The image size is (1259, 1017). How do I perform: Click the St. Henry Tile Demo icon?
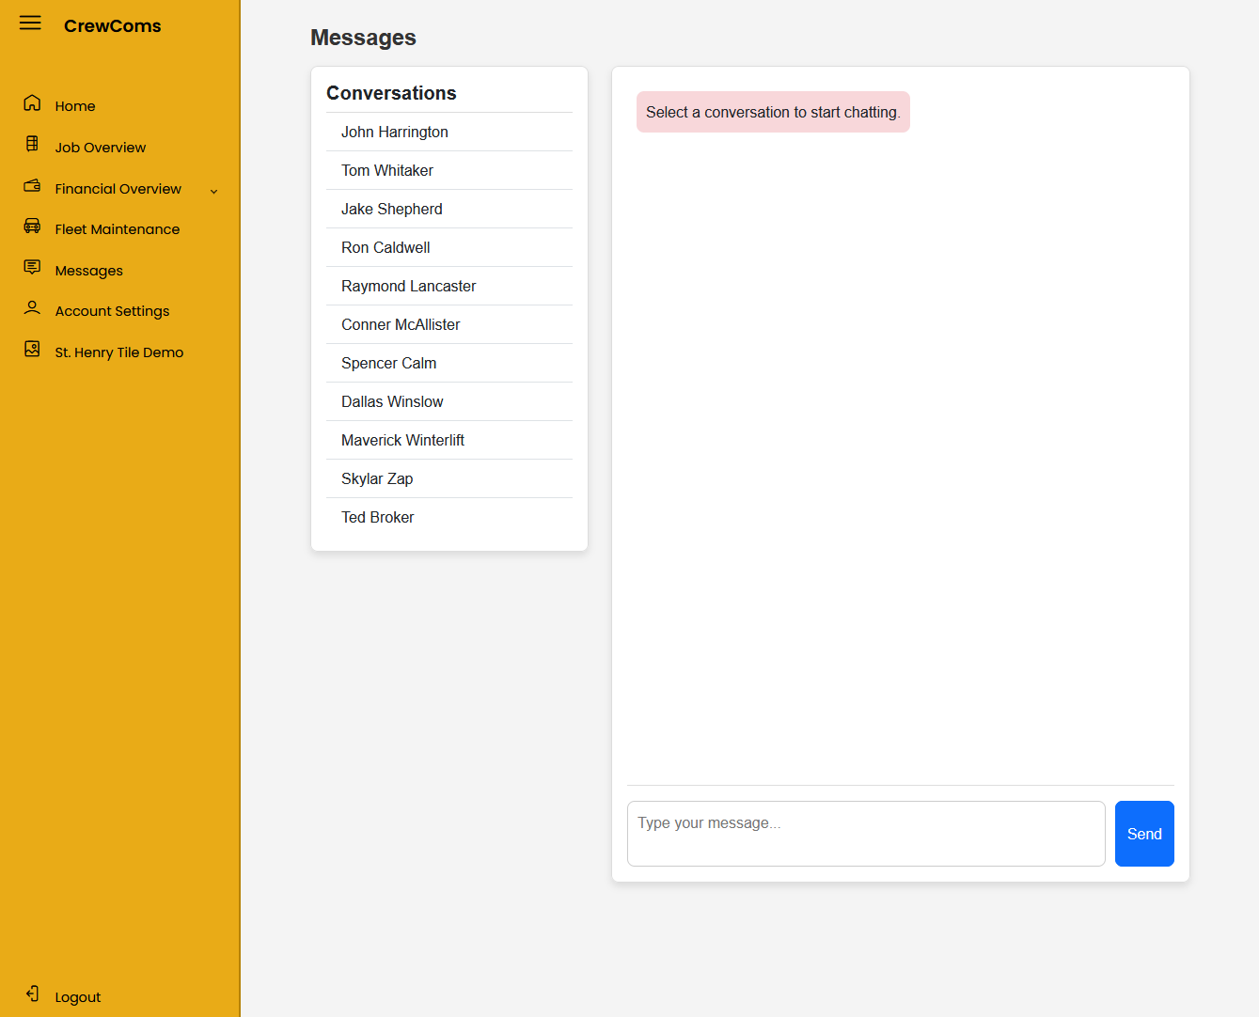(x=32, y=350)
